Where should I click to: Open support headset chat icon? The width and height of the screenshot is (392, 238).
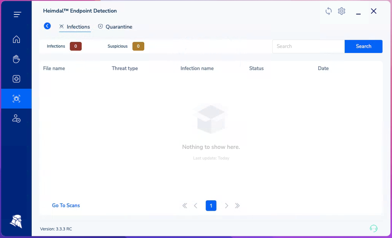pyautogui.click(x=374, y=228)
